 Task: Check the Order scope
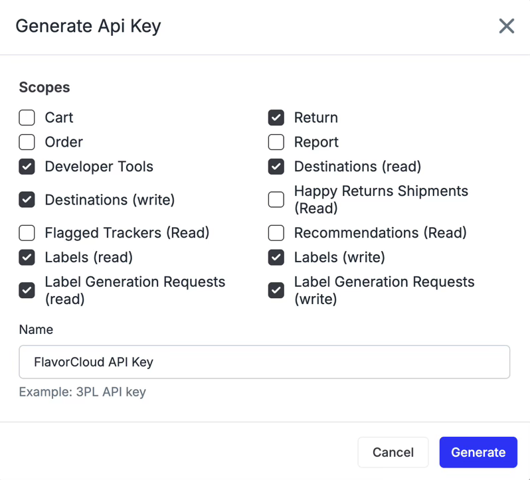coord(27,142)
